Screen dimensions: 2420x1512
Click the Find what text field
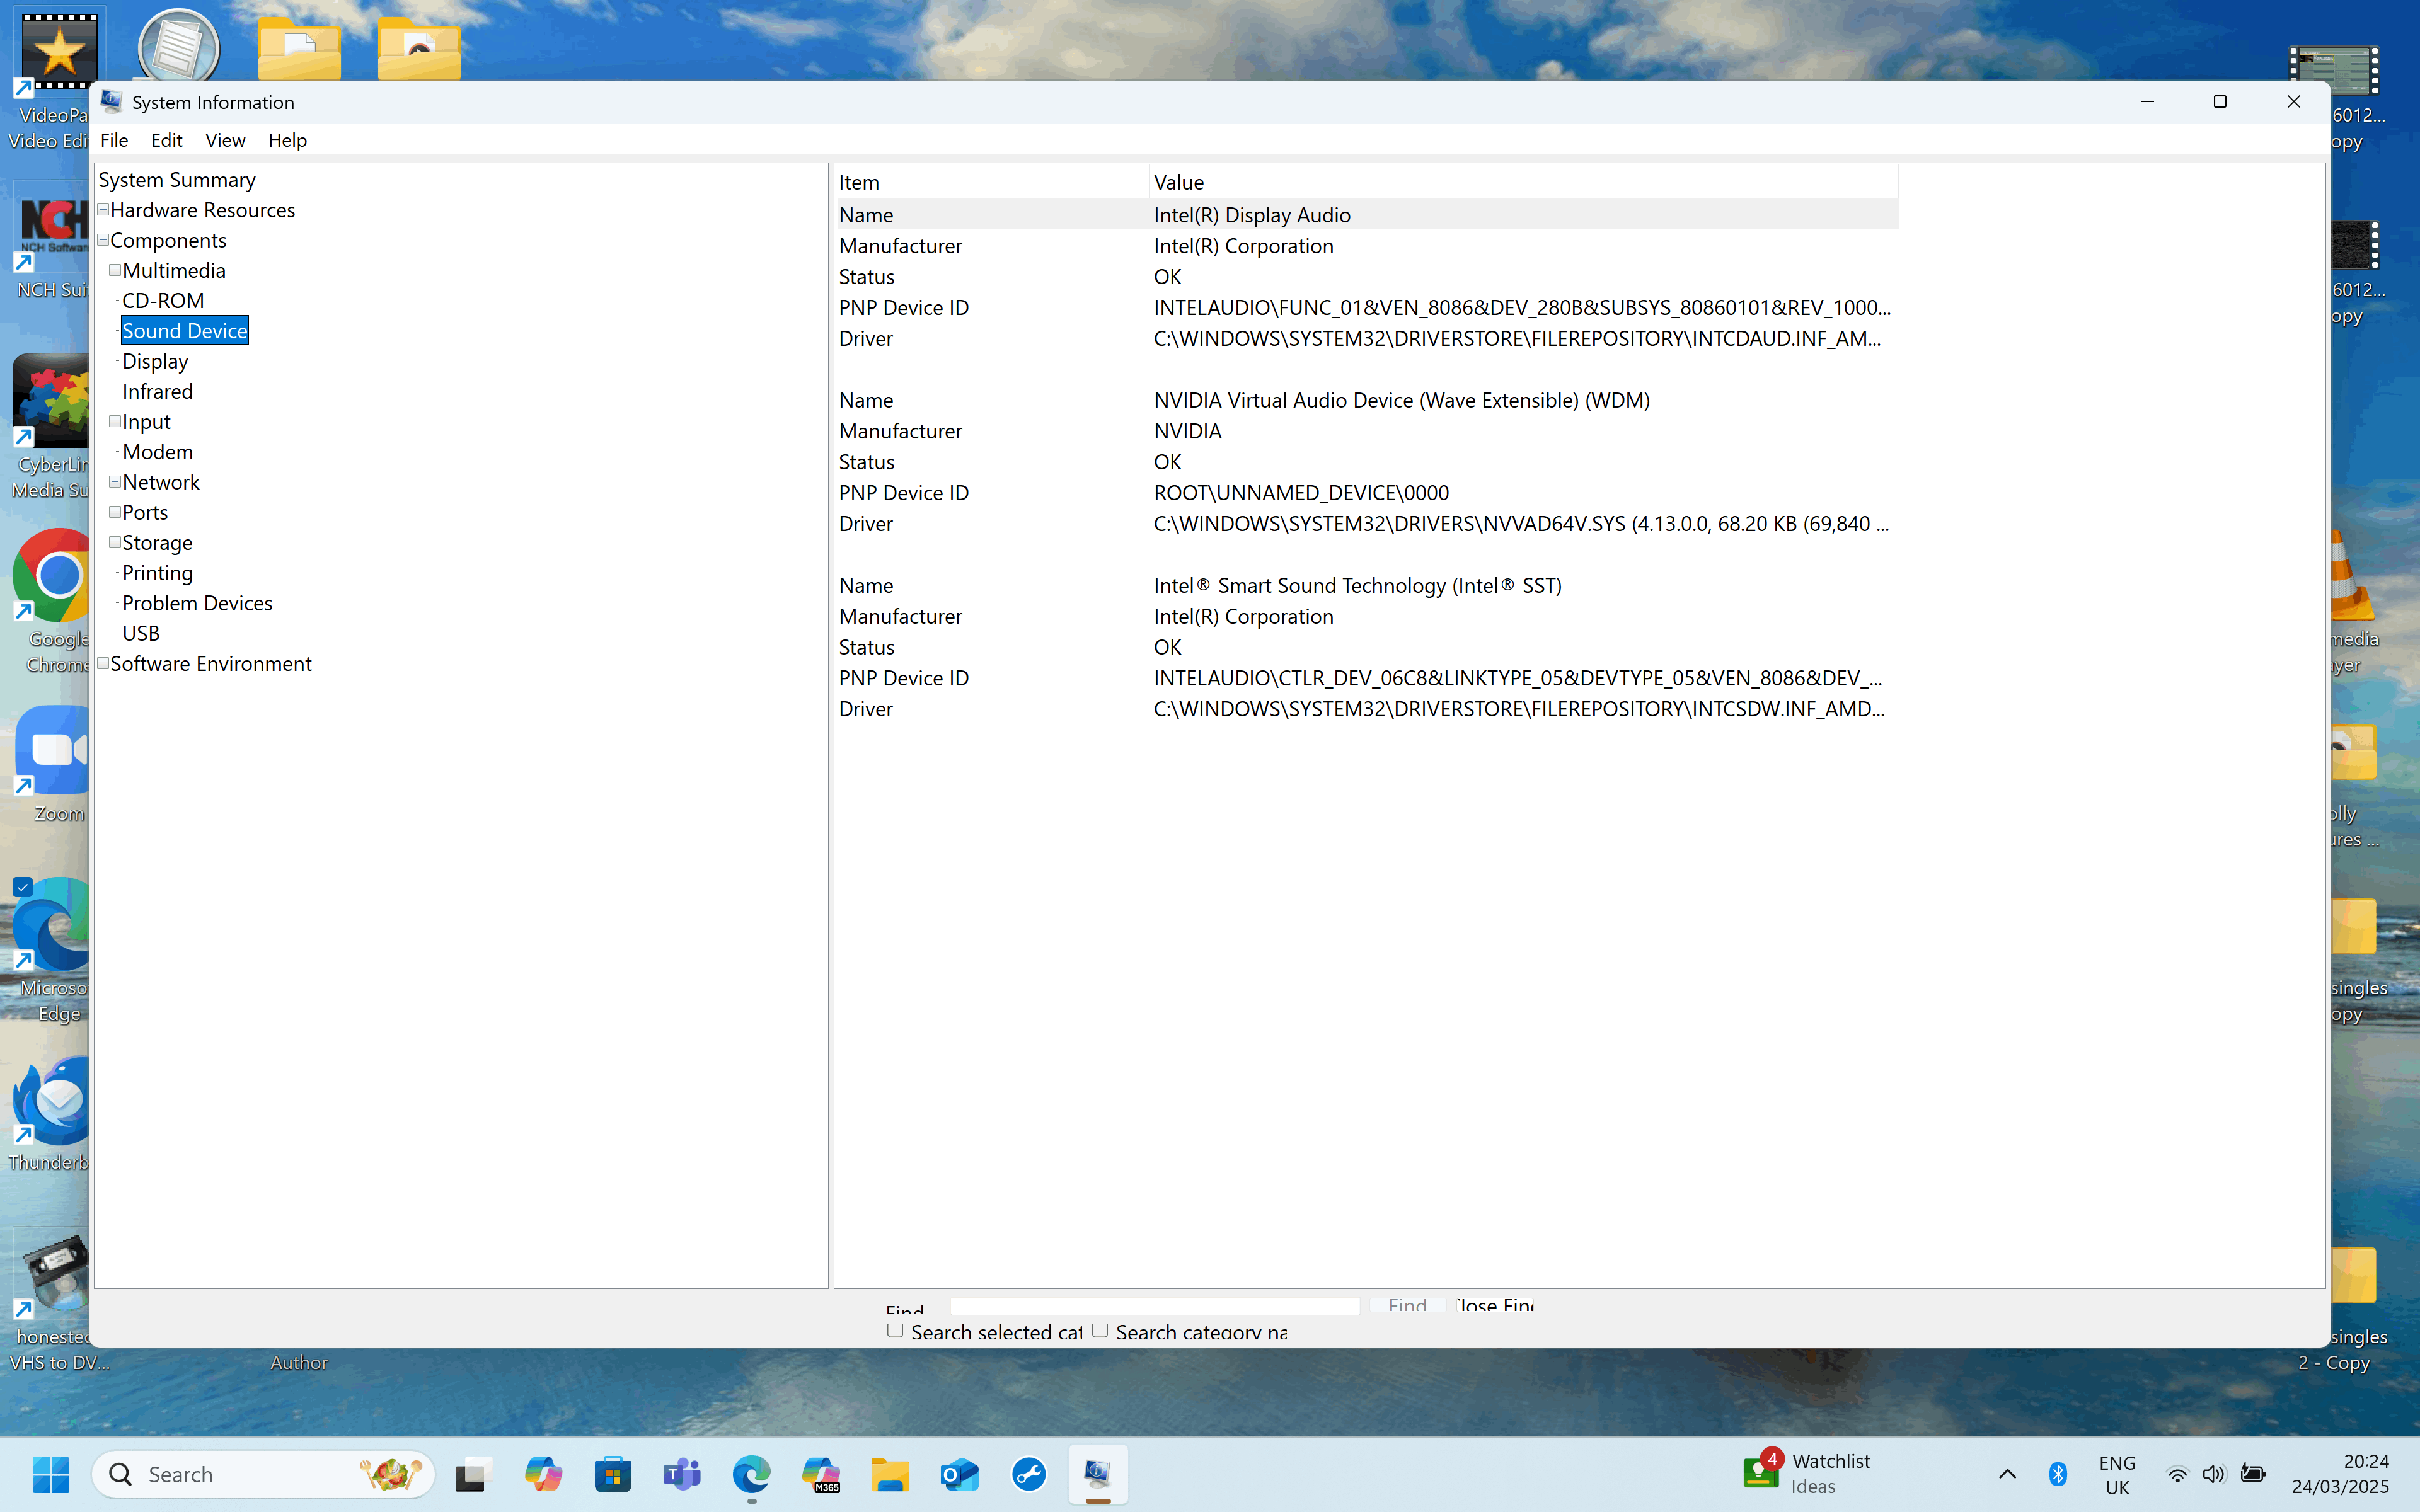[x=1154, y=1305]
